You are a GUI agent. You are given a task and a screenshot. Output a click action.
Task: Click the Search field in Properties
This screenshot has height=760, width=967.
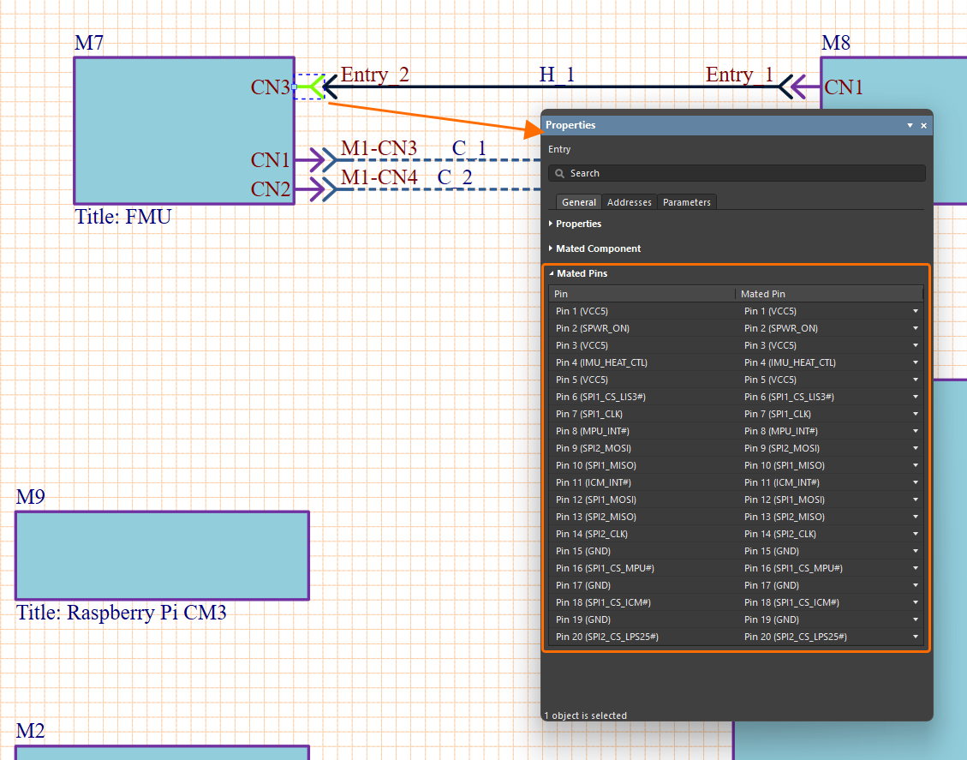coord(737,173)
